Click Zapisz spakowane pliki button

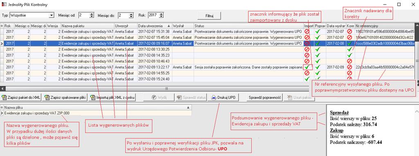pyautogui.click(x=65, y=98)
